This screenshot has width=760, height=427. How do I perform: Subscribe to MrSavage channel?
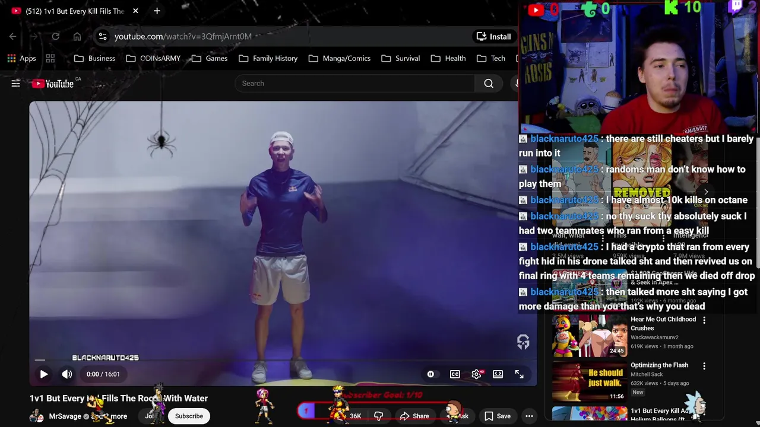189,416
